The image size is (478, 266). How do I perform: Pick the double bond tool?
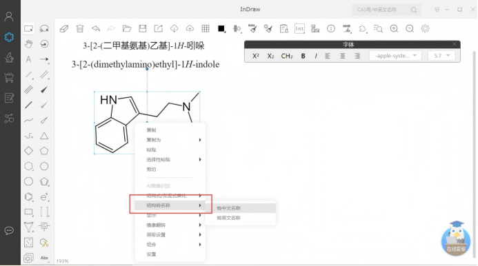tap(44, 74)
